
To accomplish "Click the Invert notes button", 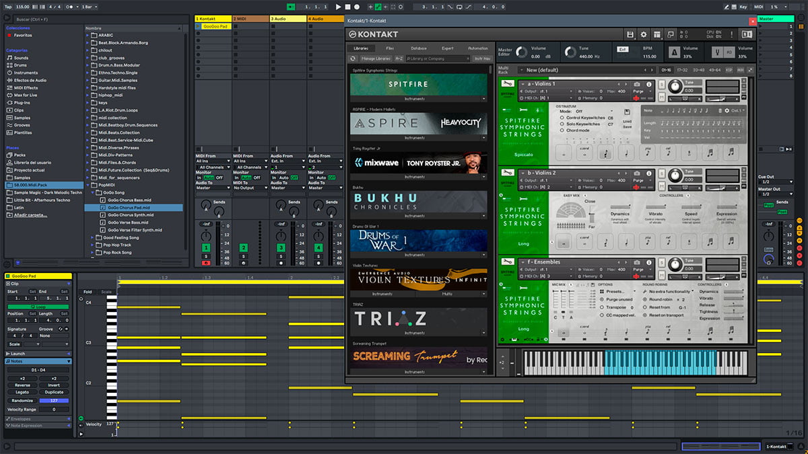I will point(54,385).
